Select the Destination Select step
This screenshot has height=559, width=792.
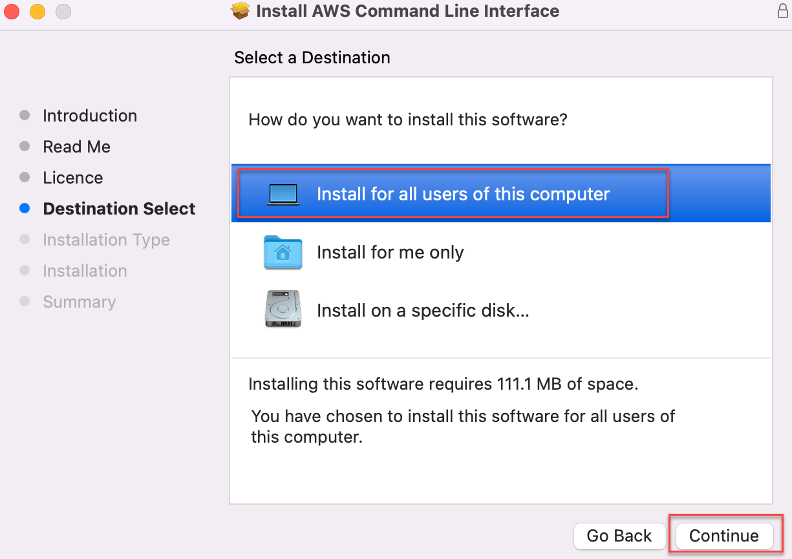(x=119, y=209)
